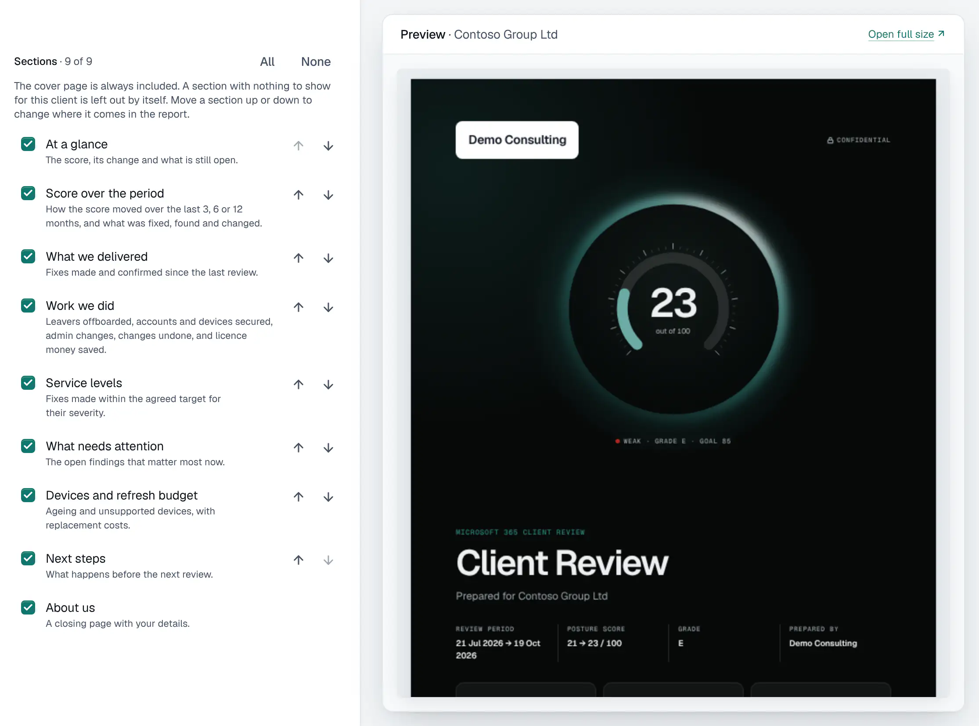Toggle 'Devices and refresh budget' checkbox
The width and height of the screenshot is (979, 726).
28,495
